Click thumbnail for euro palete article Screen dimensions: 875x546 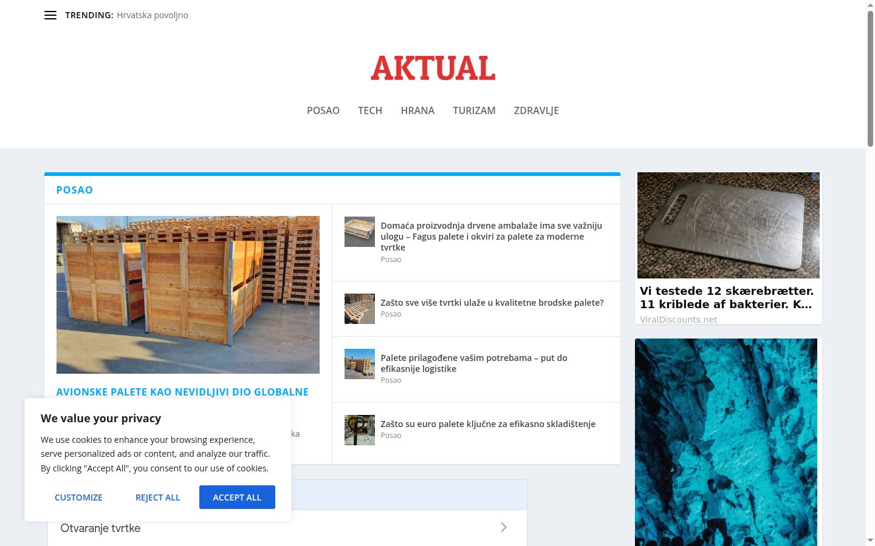pos(360,430)
